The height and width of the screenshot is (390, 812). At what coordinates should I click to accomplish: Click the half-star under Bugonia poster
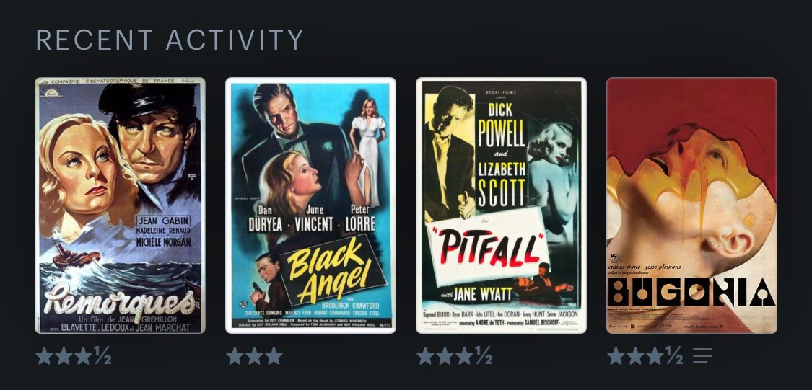click(x=674, y=356)
